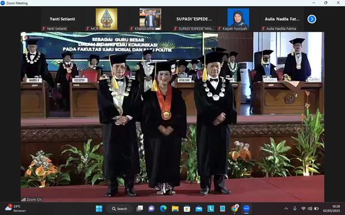The height and width of the screenshot is (215, 345).
Task: Expand the system tray hidden icons chevron
Action: [x=286, y=209]
